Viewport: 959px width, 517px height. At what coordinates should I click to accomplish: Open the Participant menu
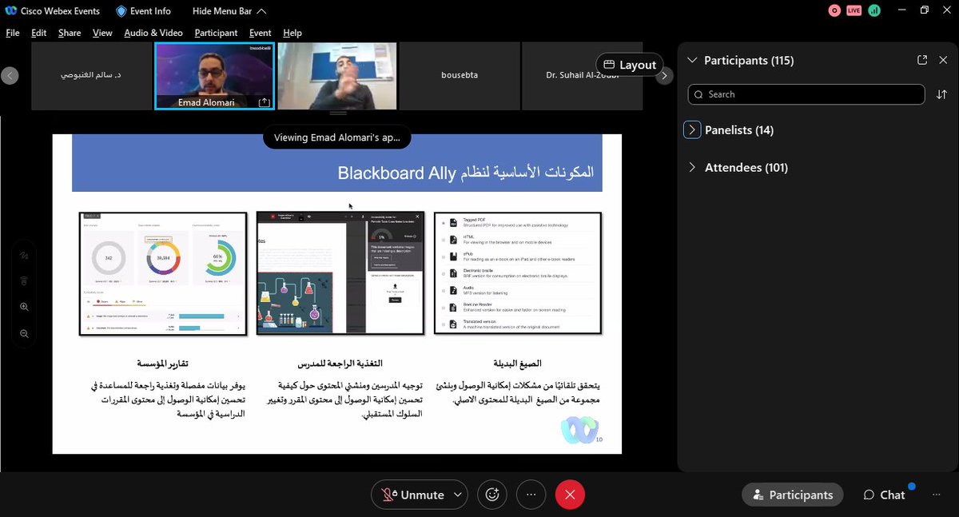tap(216, 33)
